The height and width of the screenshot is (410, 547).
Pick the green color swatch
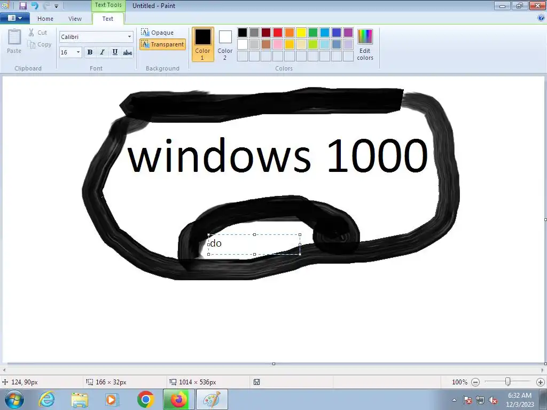click(313, 33)
